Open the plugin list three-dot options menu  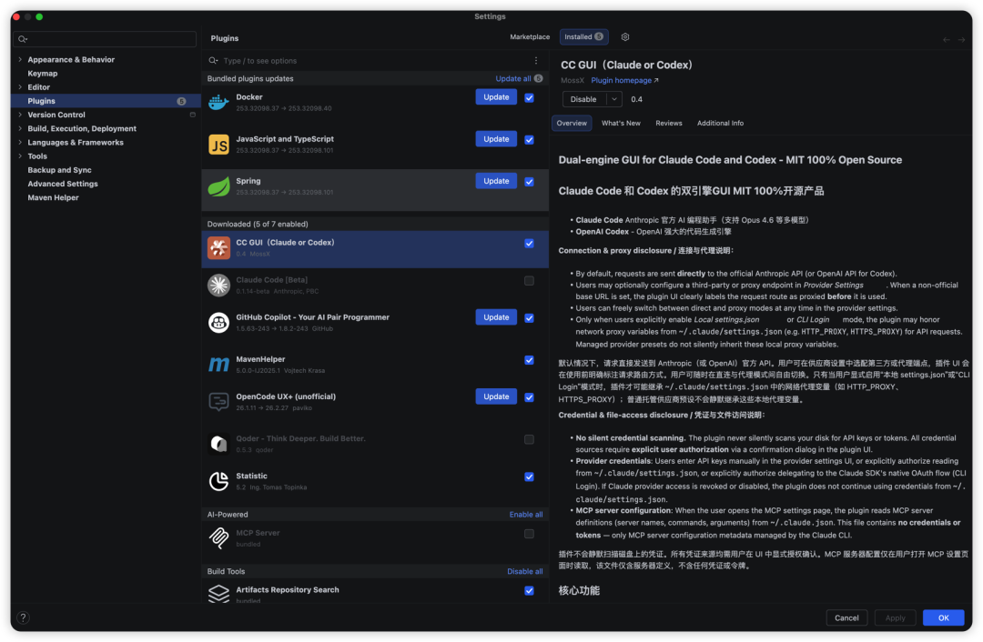click(536, 61)
